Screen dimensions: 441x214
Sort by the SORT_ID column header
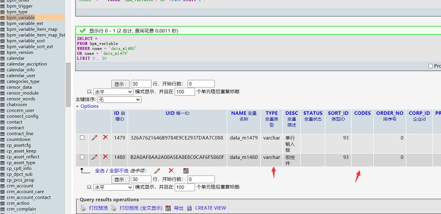pyautogui.click(x=338, y=113)
